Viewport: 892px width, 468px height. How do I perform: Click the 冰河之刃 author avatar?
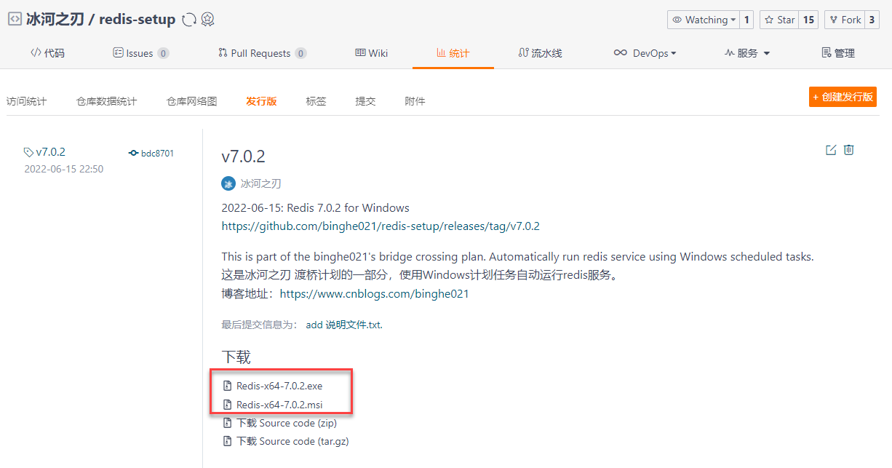tap(228, 183)
